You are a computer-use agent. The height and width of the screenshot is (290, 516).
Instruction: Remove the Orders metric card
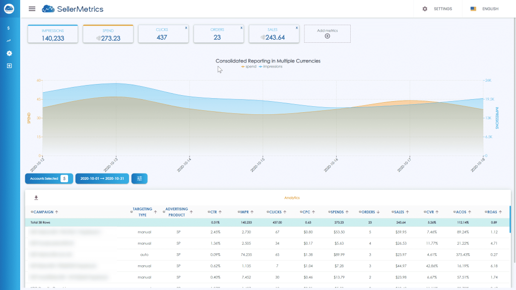click(241, 28)
